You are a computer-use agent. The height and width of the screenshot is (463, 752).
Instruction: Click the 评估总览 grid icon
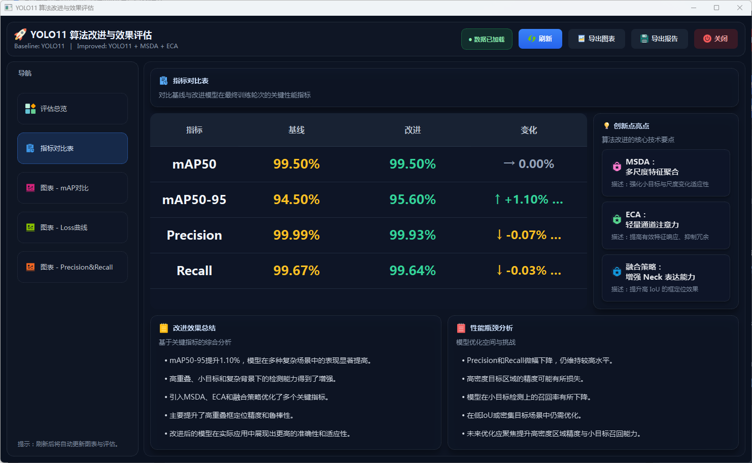[x=30, y=109]
